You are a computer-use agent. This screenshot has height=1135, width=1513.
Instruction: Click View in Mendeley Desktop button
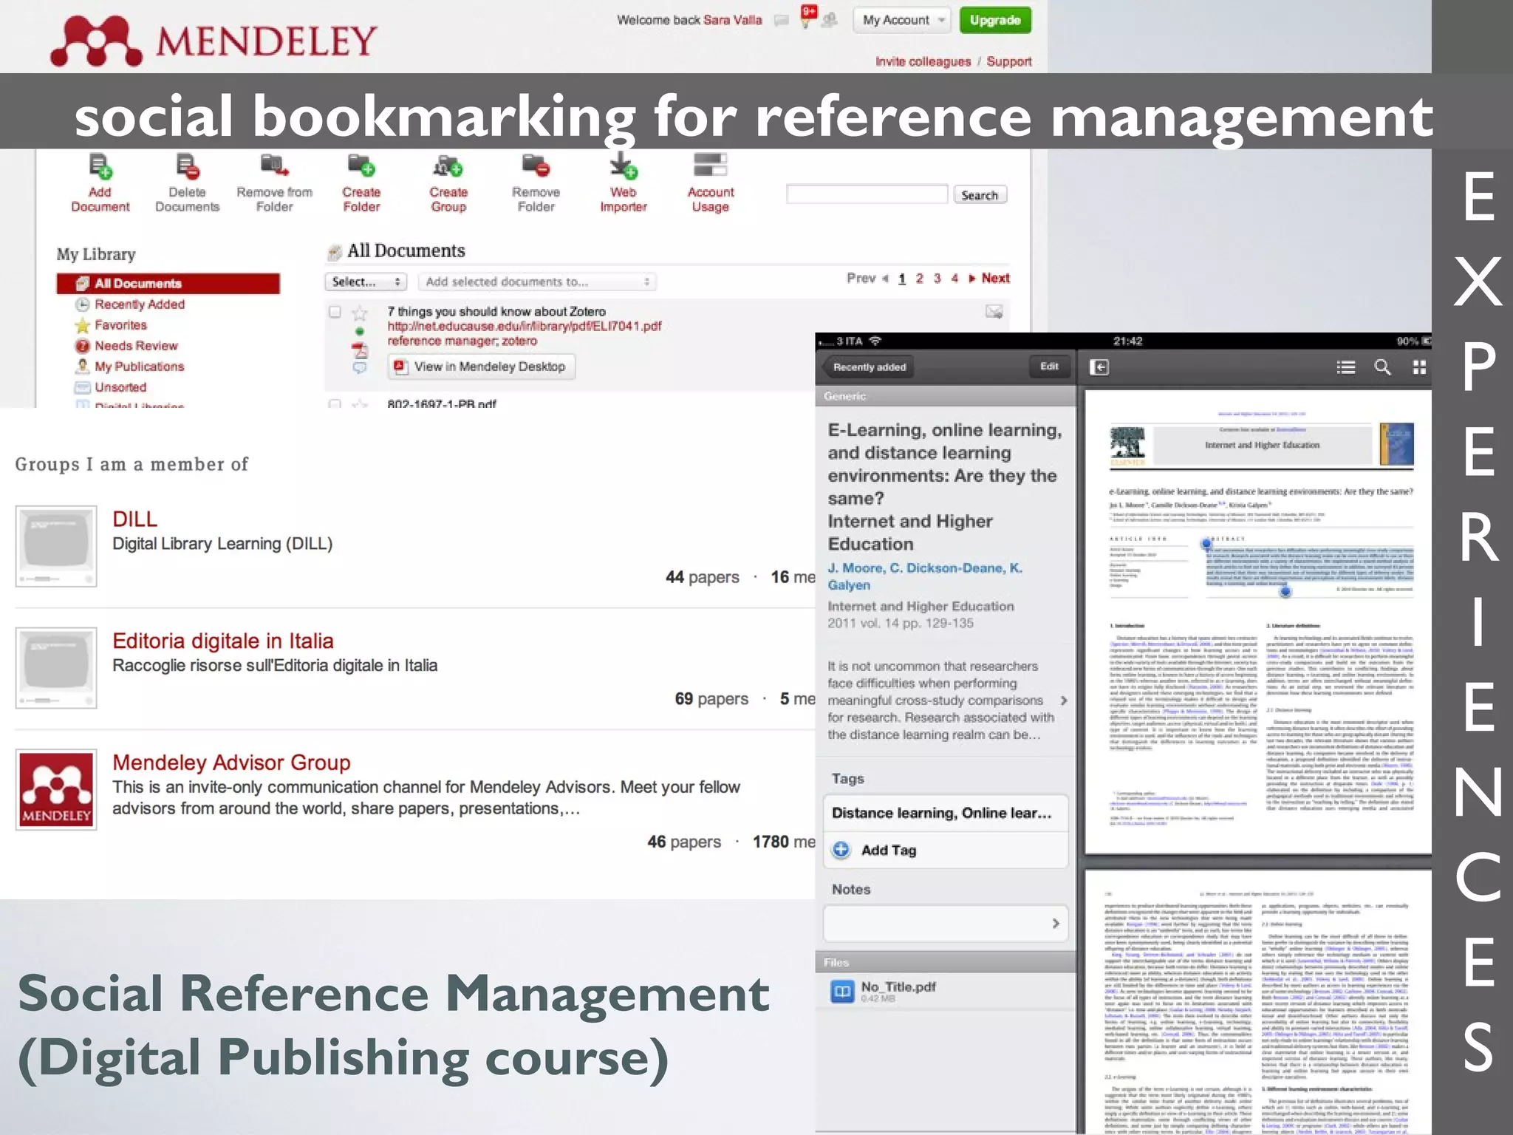pos(482,367)
